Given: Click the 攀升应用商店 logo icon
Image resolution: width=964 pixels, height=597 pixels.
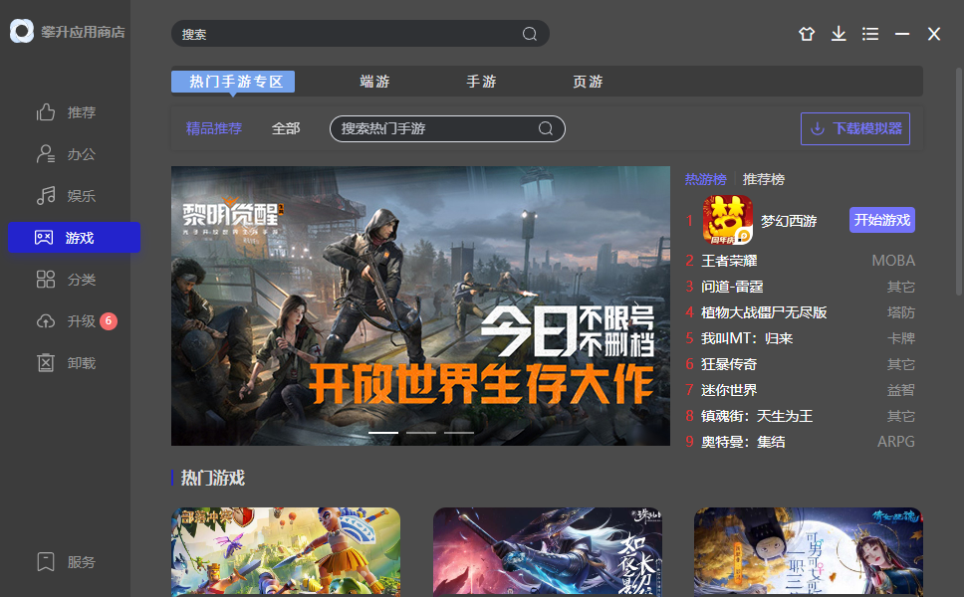Looking at the screenshot, I should coord(22,31).
